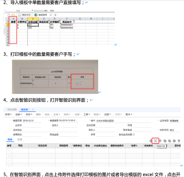Switch to the 我的桌面 tab
Viewport: 184px width, 177px height.
click(12, 109)
